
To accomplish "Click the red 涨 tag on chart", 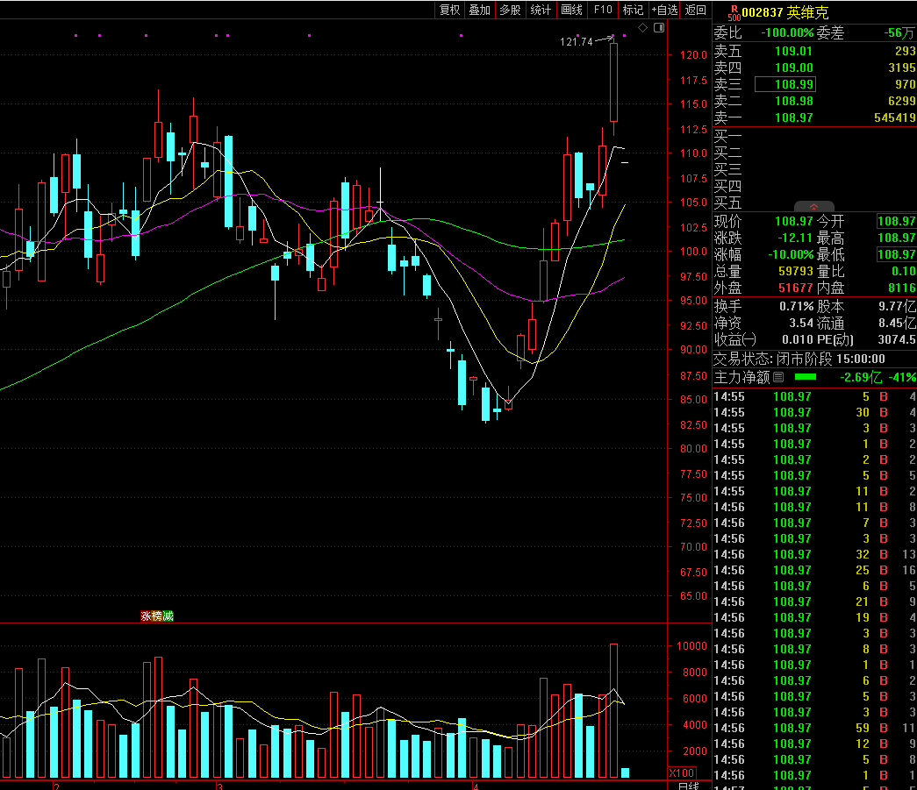I will pos(146,616).
